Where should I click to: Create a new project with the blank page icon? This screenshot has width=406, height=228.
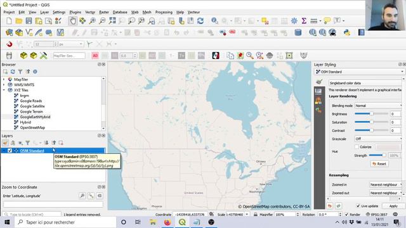click(x=9, y=21)
